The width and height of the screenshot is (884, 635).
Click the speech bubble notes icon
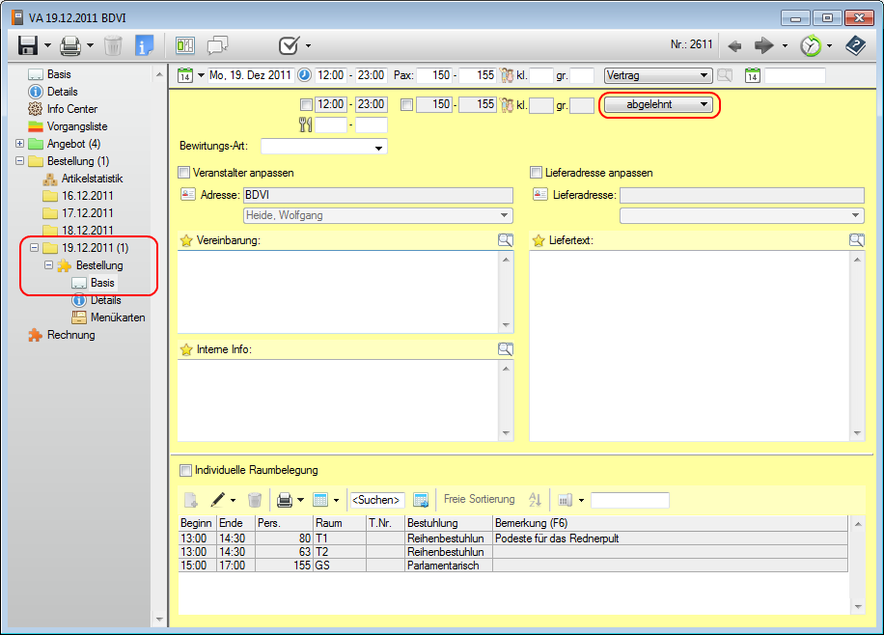point(218,45)
